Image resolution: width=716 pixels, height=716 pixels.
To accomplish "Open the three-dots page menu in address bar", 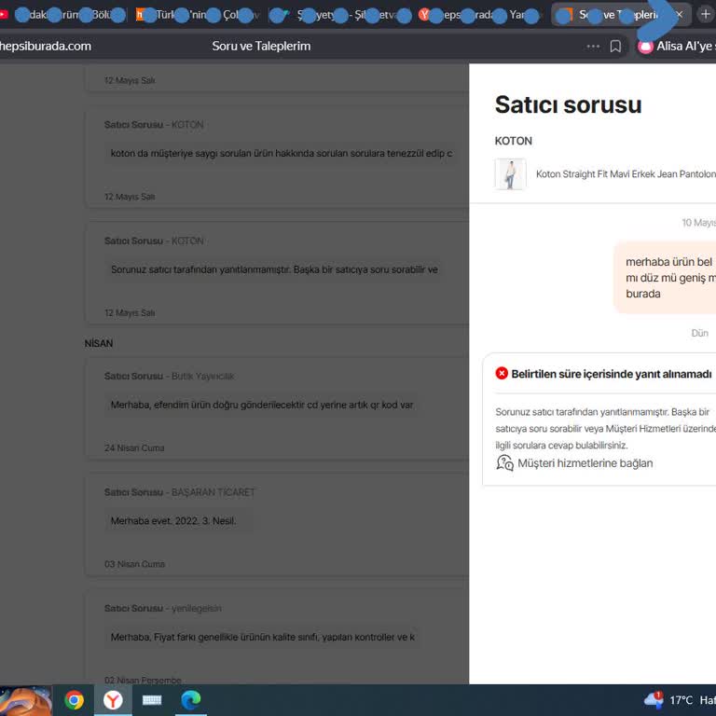I will [x=593, y=46].
